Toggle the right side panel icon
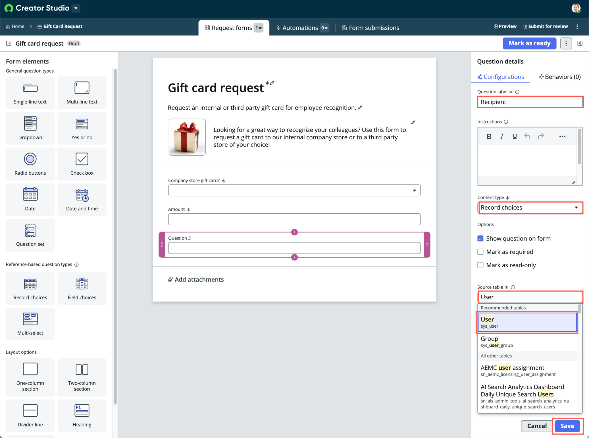The image size is (589, 438). 580,43
